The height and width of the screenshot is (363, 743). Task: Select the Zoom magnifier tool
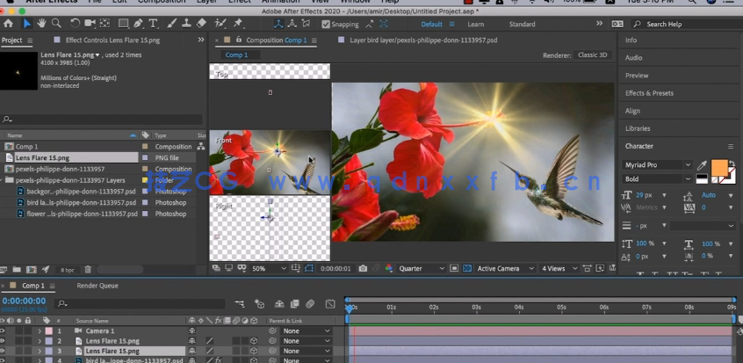pyautogui.click(x=56, y=23)
